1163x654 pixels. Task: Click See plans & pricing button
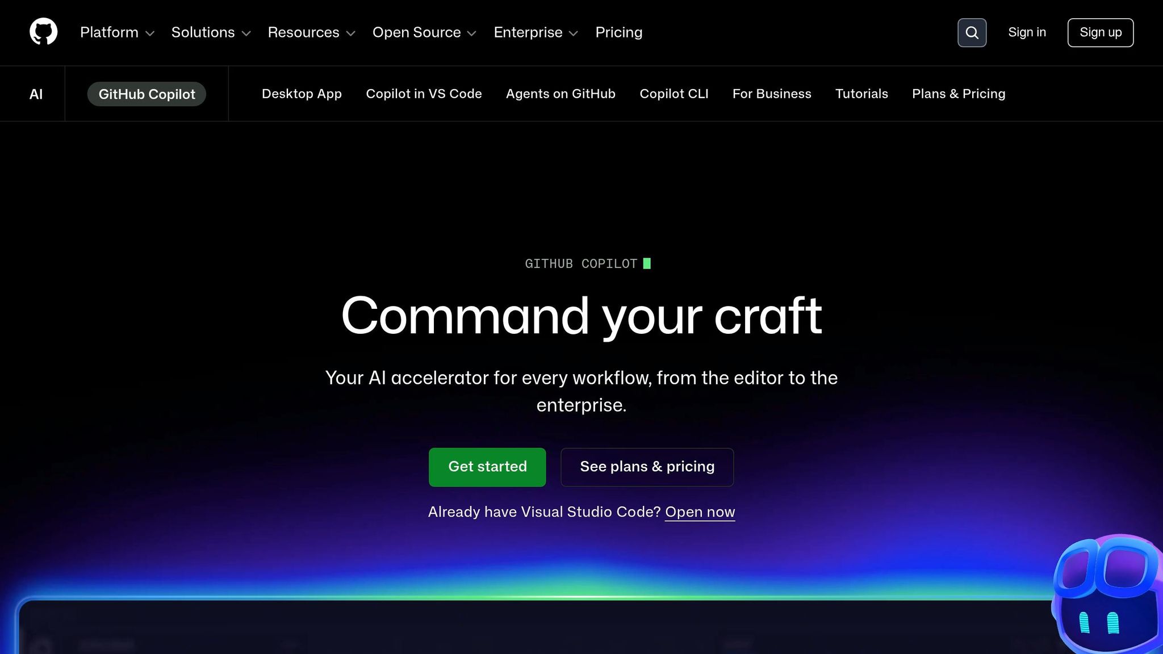[x=647, y=467]
